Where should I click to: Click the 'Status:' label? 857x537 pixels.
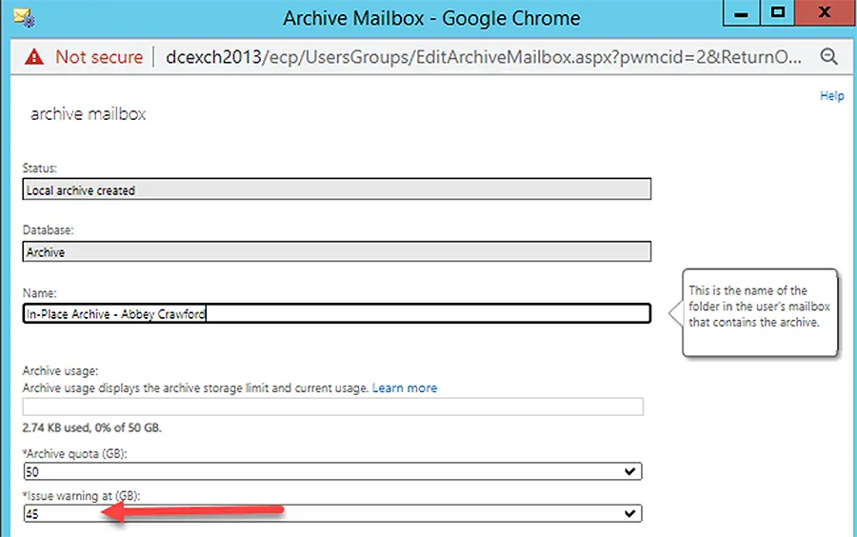point(39,169)
